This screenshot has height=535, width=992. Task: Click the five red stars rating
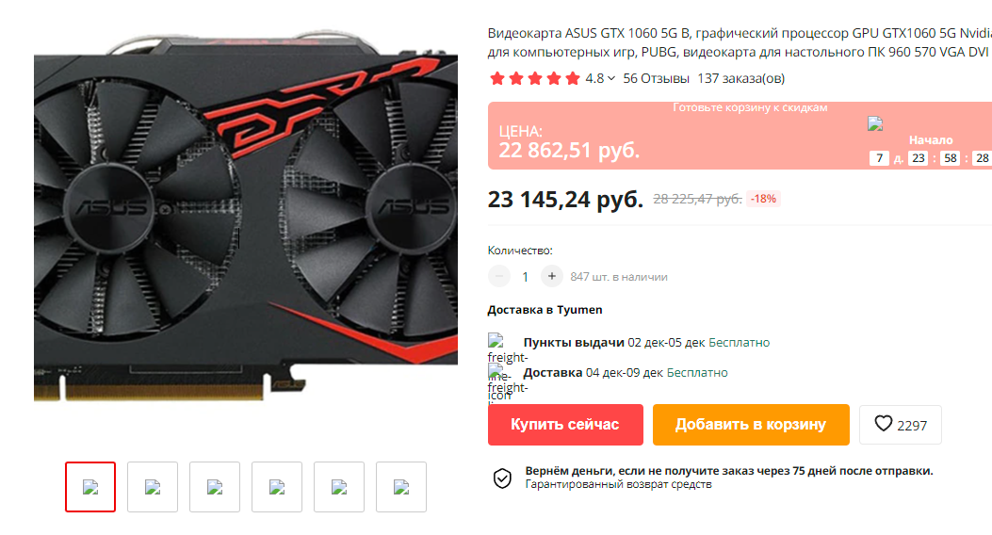534,78
